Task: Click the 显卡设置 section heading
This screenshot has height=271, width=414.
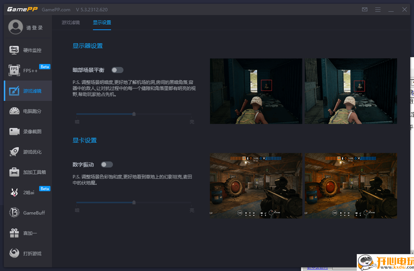Action: [x=85, y=140]
